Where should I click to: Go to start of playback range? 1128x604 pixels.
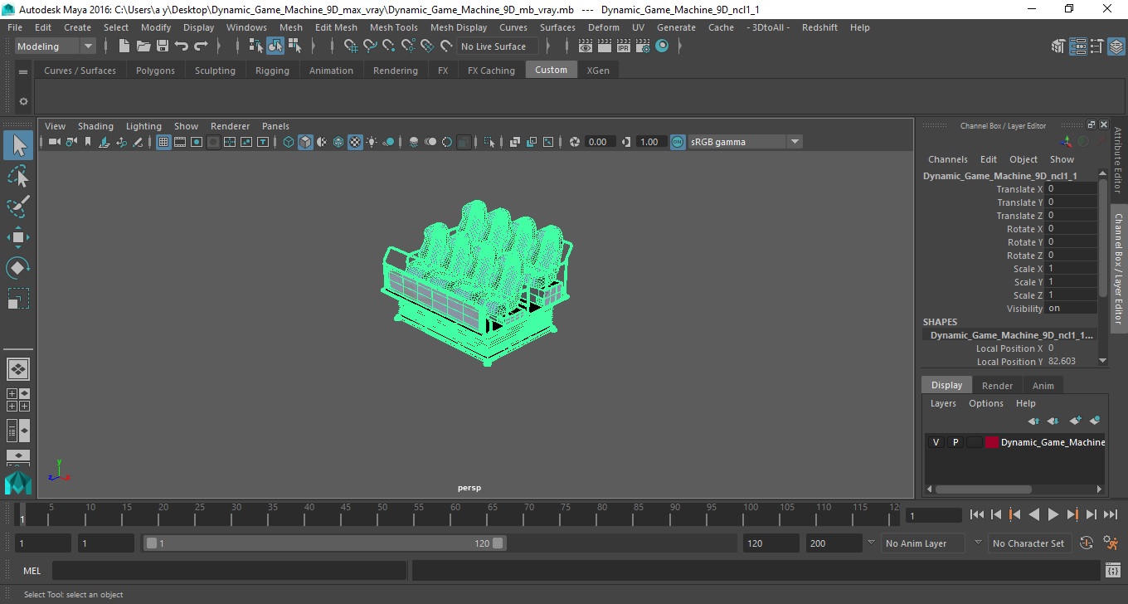point(977,515)
